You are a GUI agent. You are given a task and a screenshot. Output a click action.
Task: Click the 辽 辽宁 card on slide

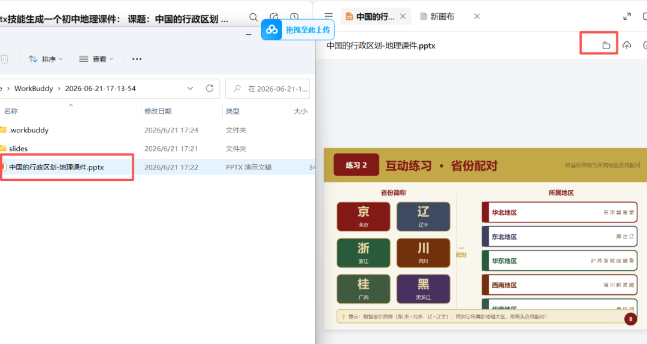pyautogui.click(x=424, y=216)
